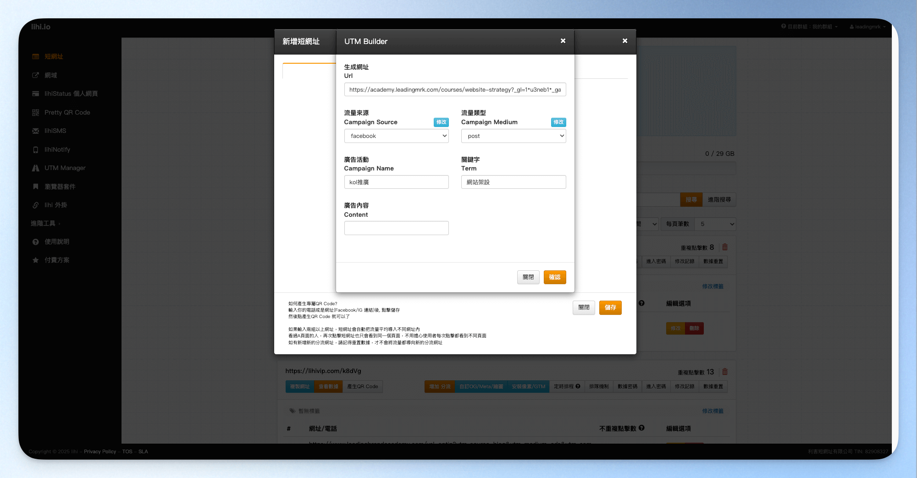
Task: Click the orange 儲存 button
Action: click(x=610, y=308)
